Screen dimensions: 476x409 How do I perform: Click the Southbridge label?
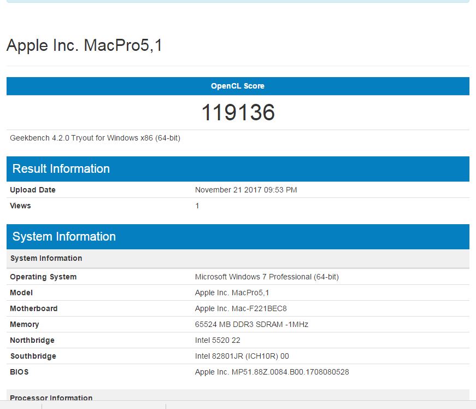(x=33, y=356)
